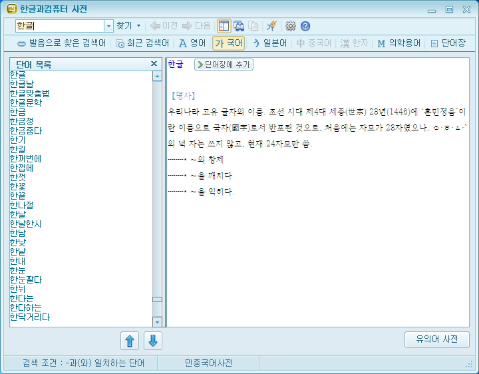This screenshot has width=479, height=374.
Task: Close the 단어 목록 panel
Action: click(x=154, y=64)
